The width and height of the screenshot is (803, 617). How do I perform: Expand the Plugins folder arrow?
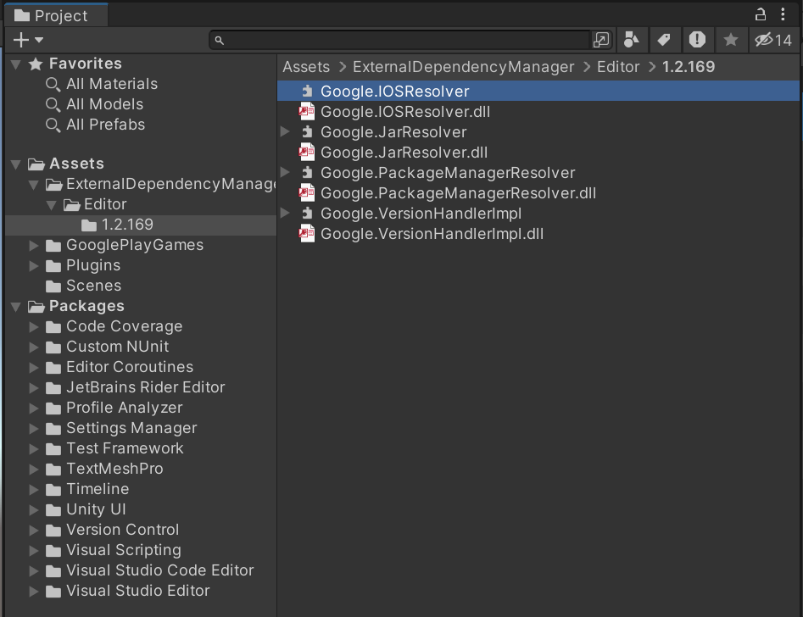point(34,266)
